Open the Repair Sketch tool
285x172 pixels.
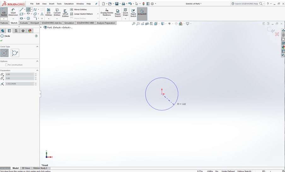[x=118, y=13]
